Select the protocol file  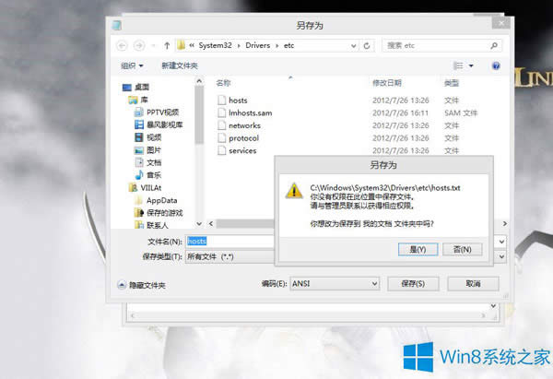coord(239,138)
